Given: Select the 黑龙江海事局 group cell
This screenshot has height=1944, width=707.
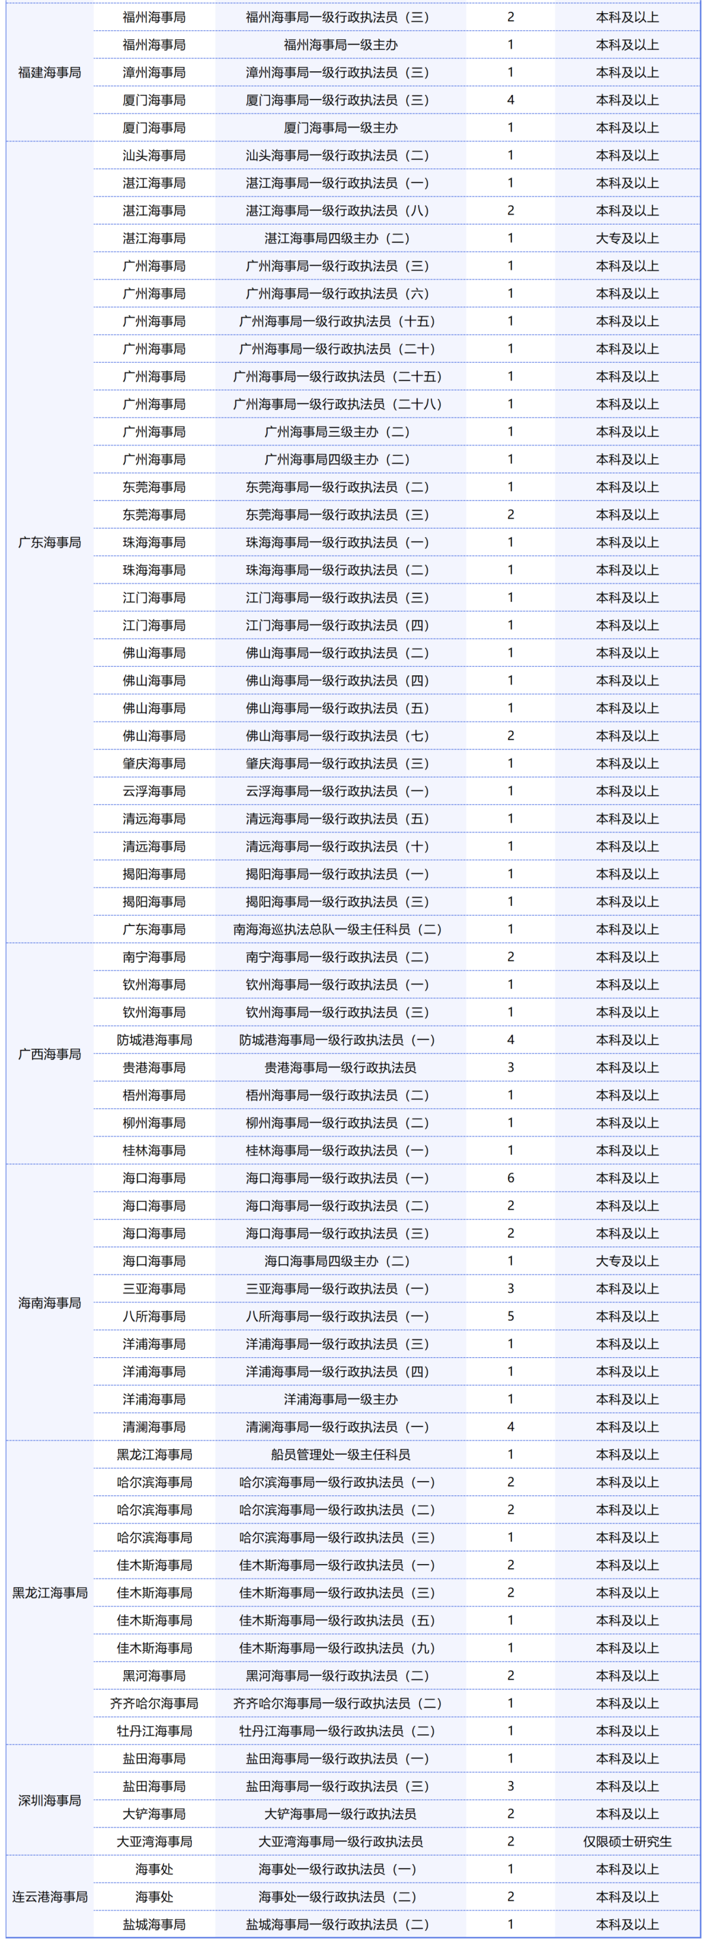Looking at the screenshot, I should 50,1592.
